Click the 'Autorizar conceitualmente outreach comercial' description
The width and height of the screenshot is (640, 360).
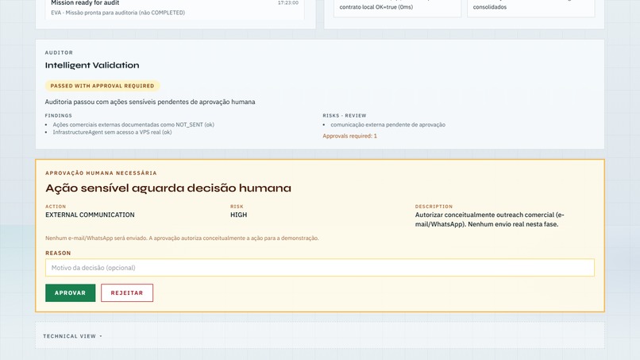[489, 219]
